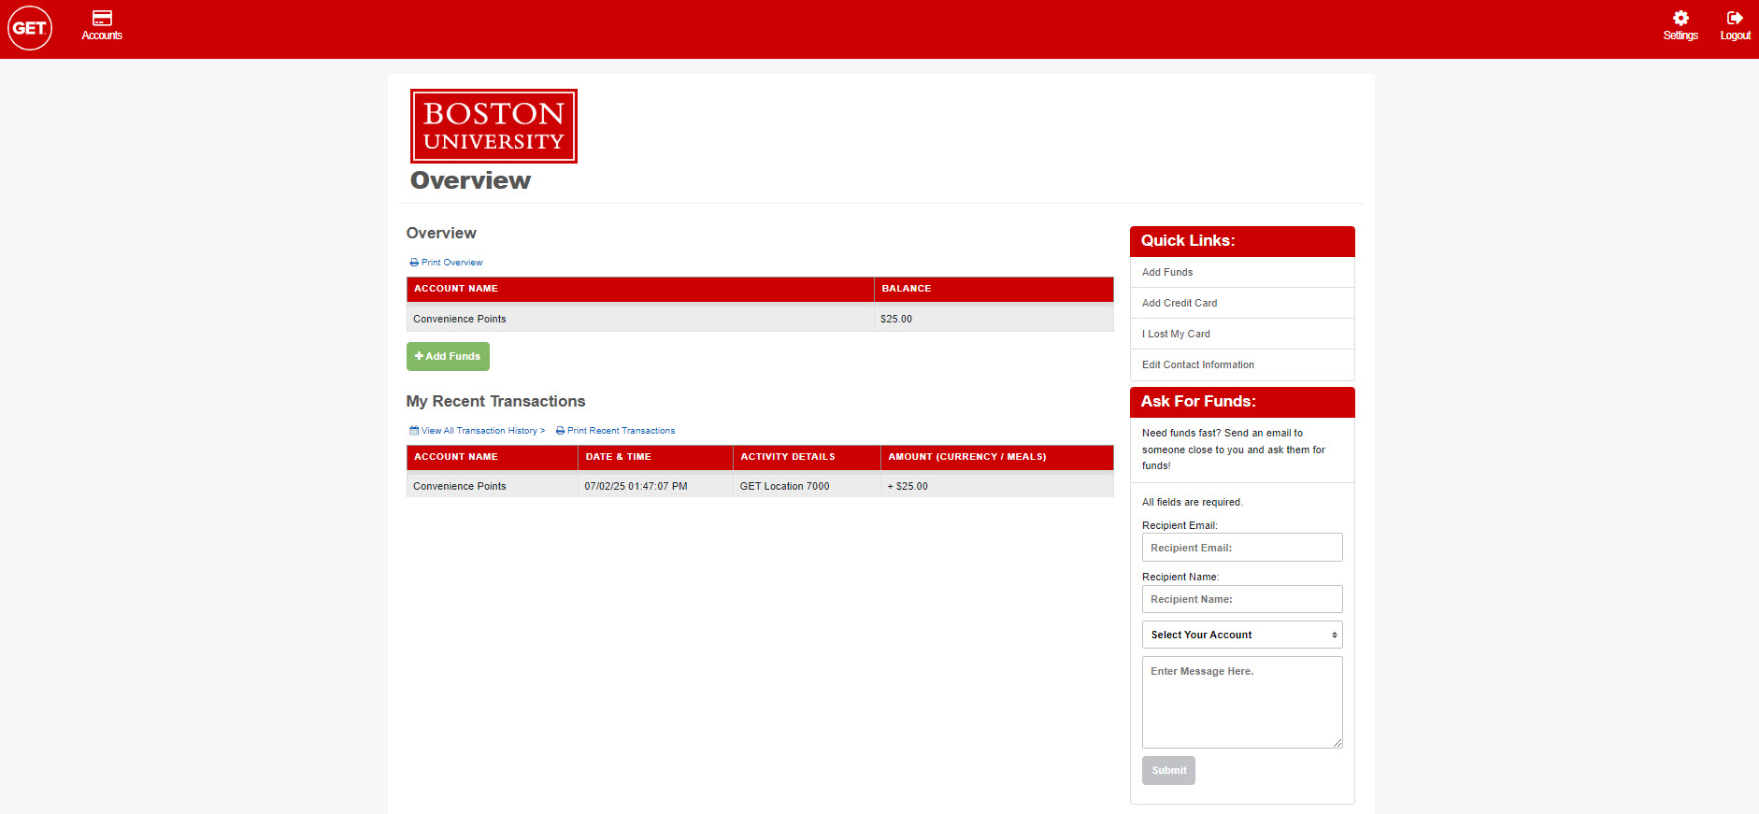Click the green Add Funds button
This screenshot has height=814, width=1759.
coord(448,356)
